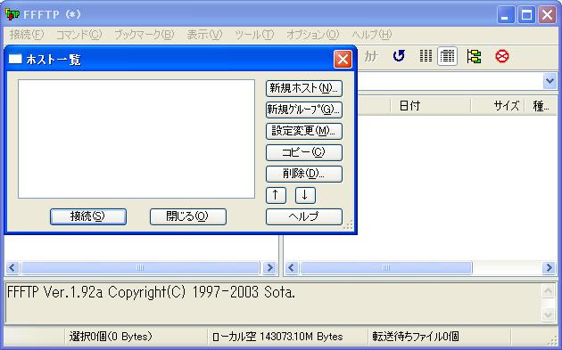Open the ブックマーク(B) menu
The image size is (562, 350).
[145, 35]
